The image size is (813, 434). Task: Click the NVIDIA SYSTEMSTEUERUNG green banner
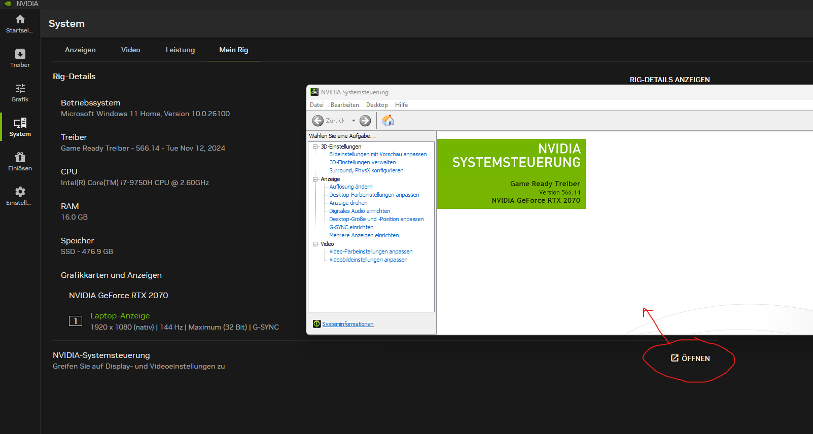tap(511, 174)
